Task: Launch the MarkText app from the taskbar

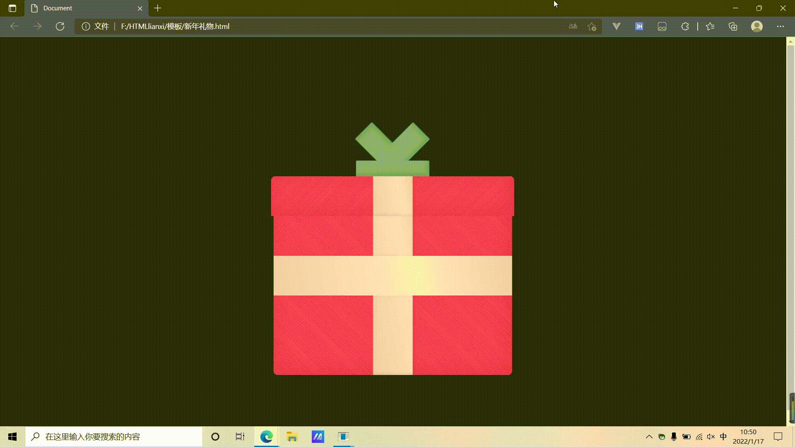Action: (x=318, y=437)
